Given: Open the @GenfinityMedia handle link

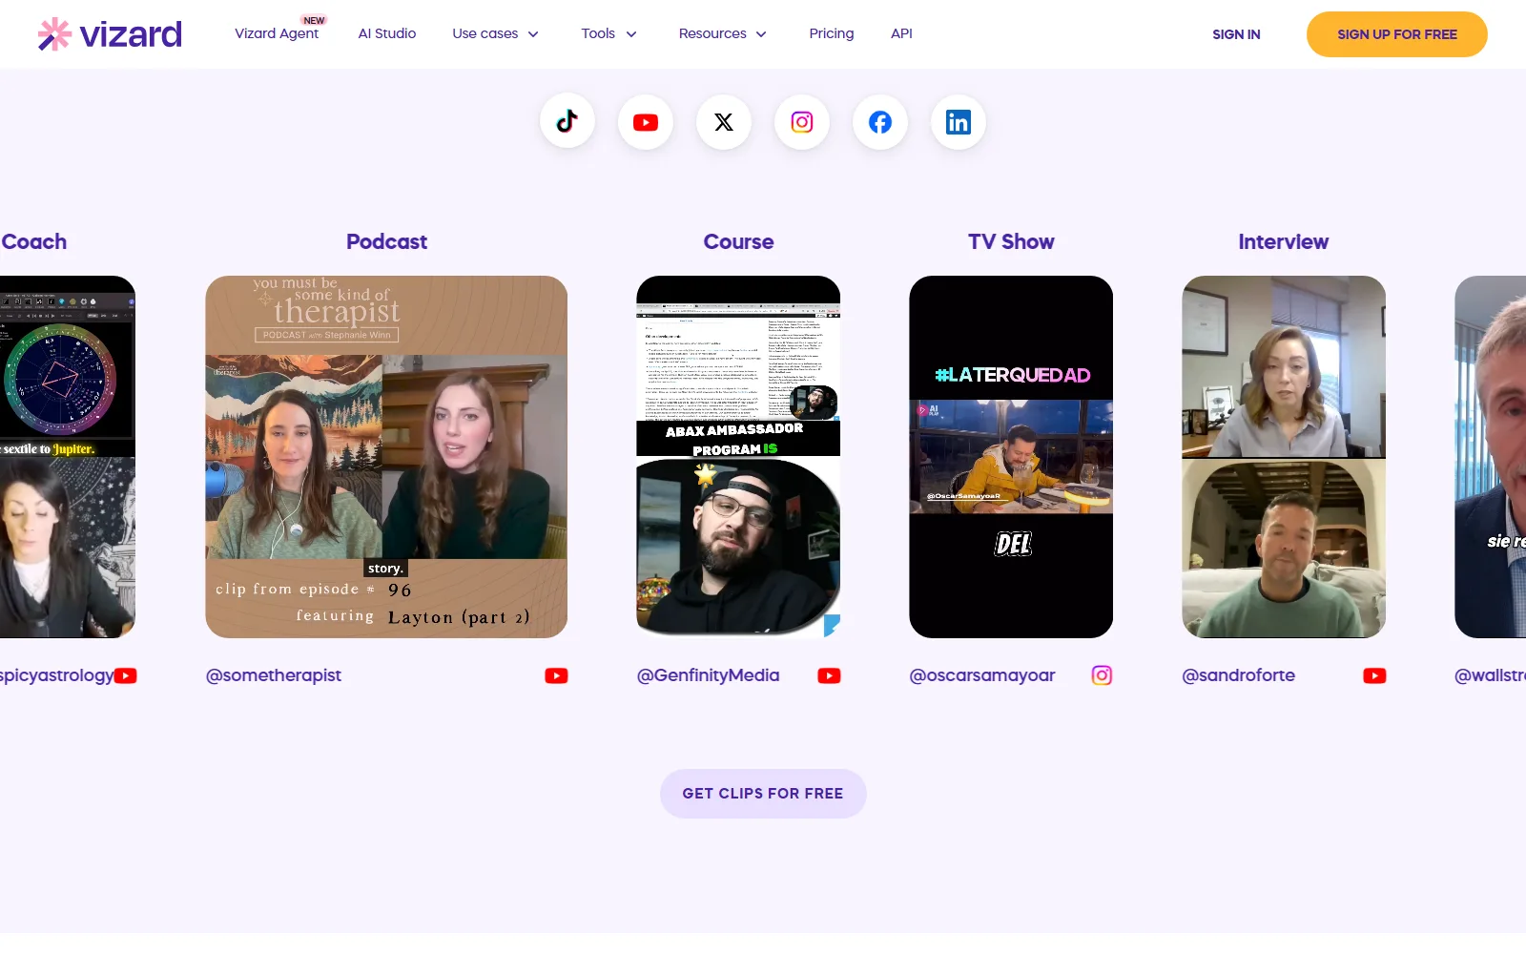Looking at the screenshot, I should pyautogui.click(x=708, y=675).
